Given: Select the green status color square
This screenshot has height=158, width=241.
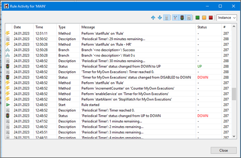Looking at the screenshot, I should (198, 18).
